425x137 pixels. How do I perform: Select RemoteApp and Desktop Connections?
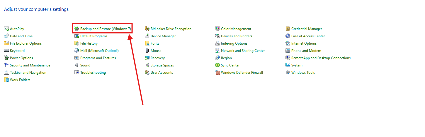[x=321, y=58]
